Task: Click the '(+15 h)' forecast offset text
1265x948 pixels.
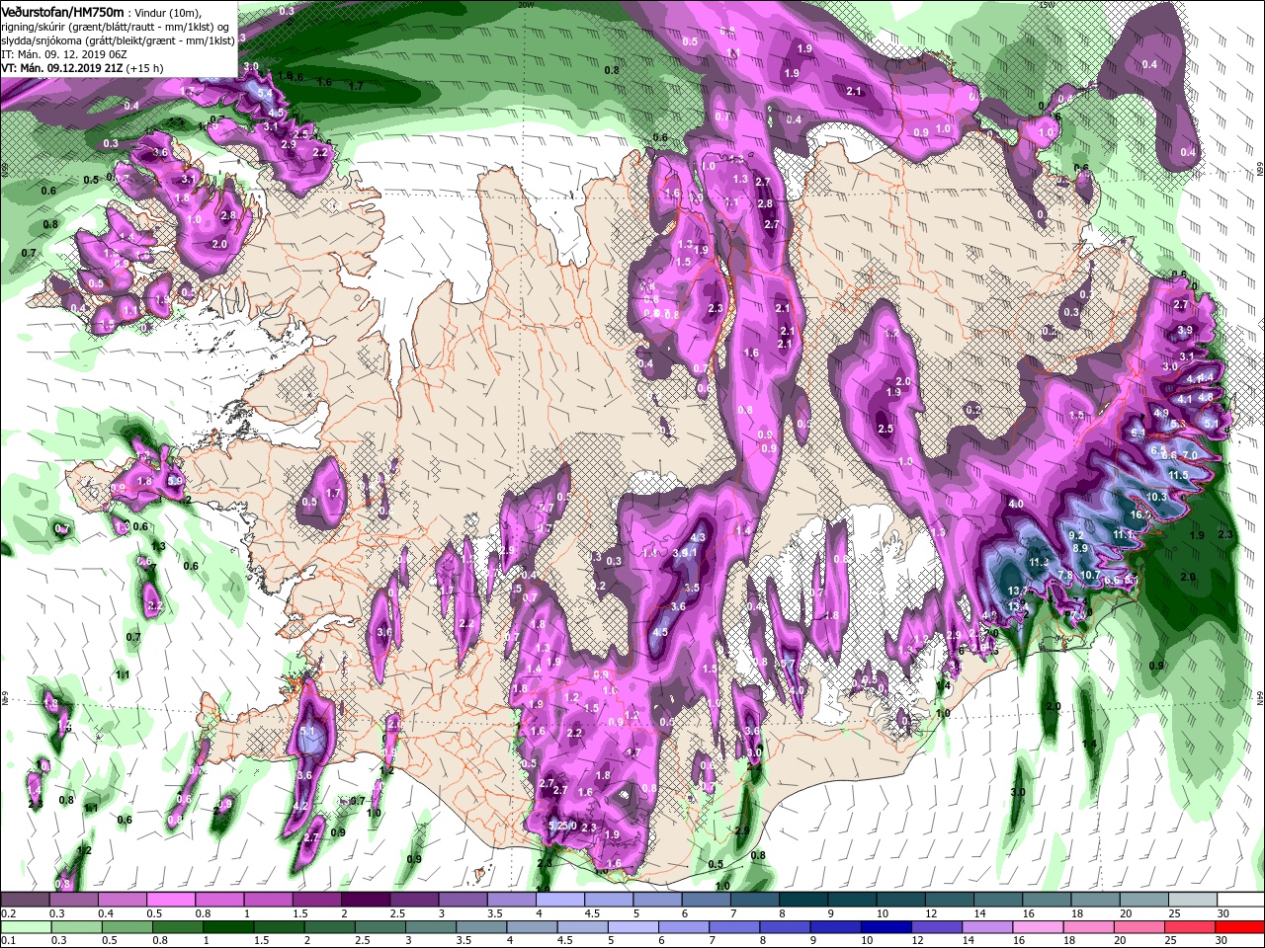Action: pos(144,68)
